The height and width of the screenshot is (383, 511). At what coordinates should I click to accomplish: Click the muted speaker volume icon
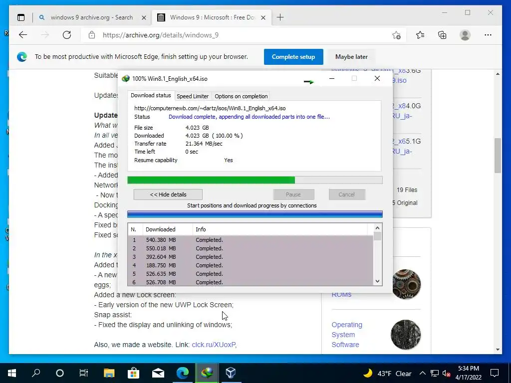(447, 374)
